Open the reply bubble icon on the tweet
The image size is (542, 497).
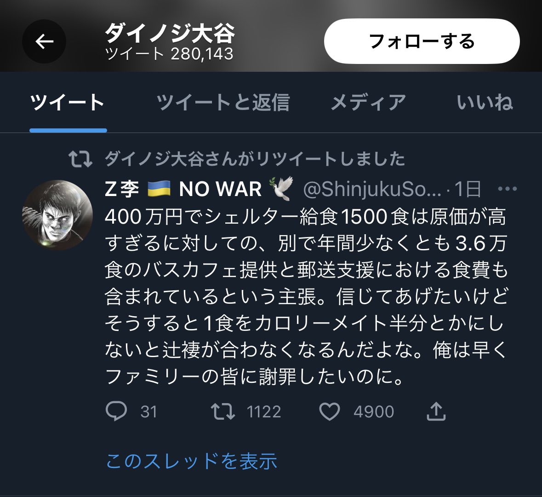116,411
